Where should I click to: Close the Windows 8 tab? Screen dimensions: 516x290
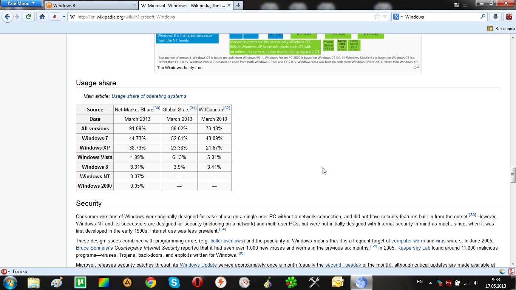point(134,6)
